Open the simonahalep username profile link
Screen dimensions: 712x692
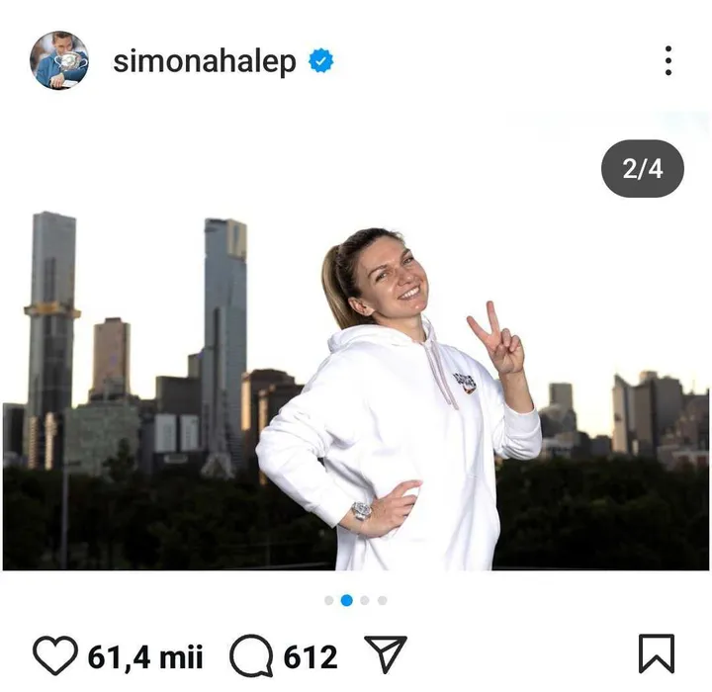pyautogui.click(x=205, y=61)
